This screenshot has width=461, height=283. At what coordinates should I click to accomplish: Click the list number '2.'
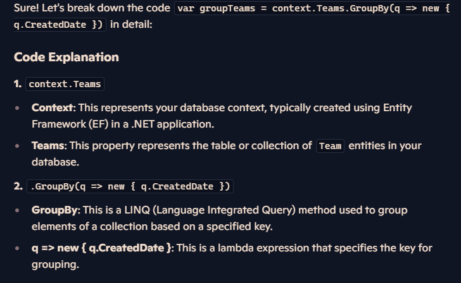[18, 186]
